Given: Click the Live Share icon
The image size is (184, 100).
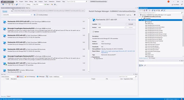Looking at the screenshot, I should click(172, 5).
